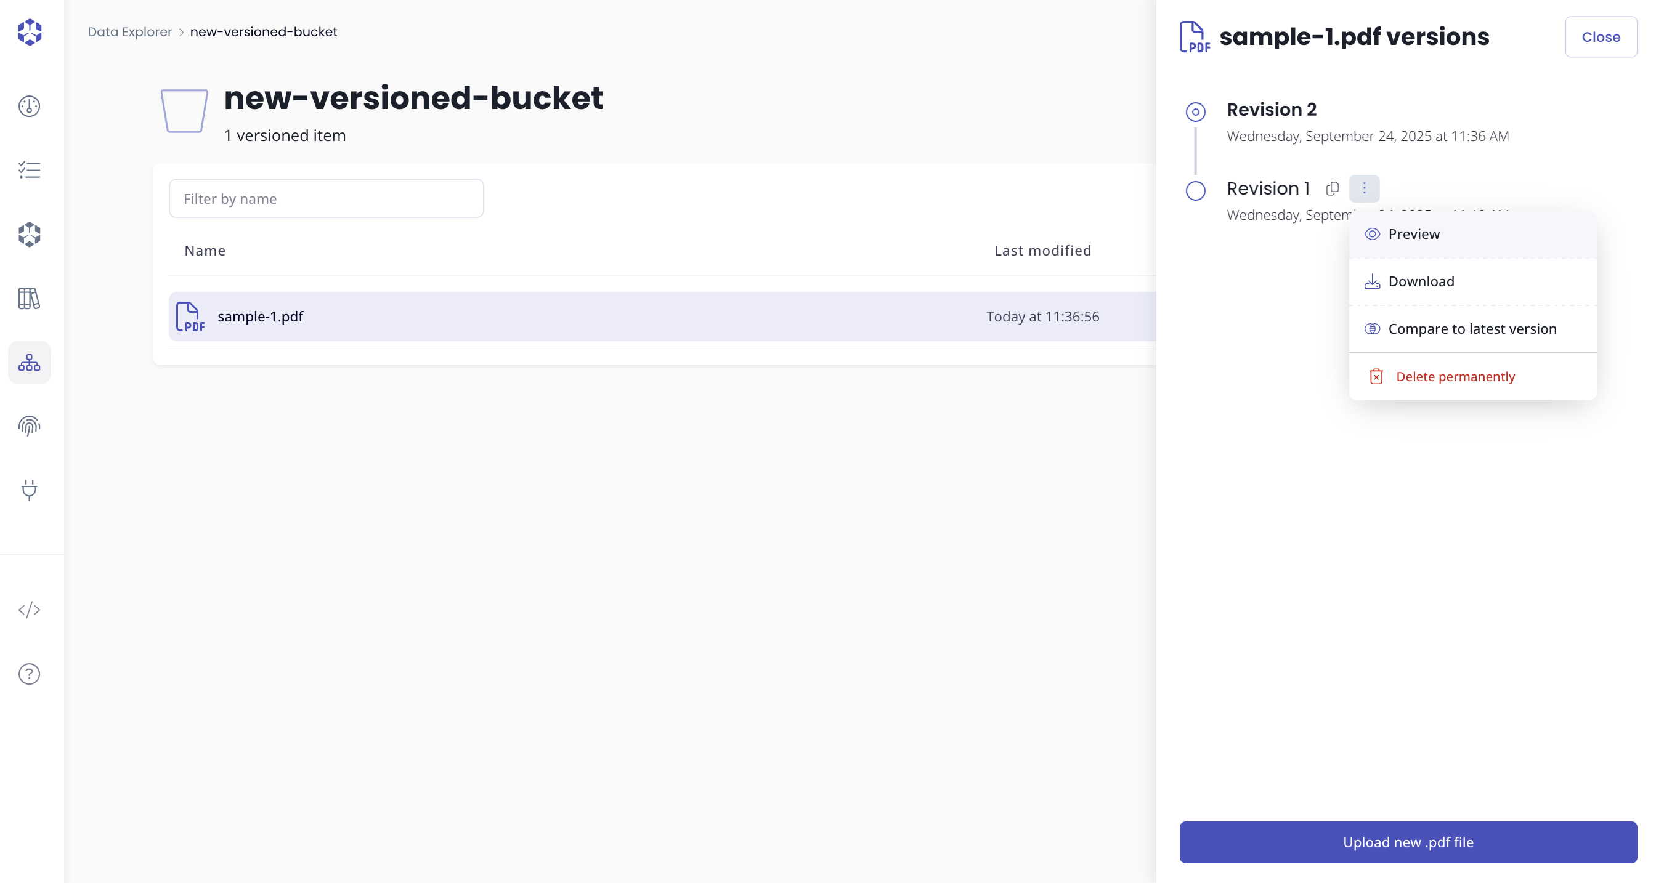Open the dashboard gauge sidebar icon

point(30,106)
